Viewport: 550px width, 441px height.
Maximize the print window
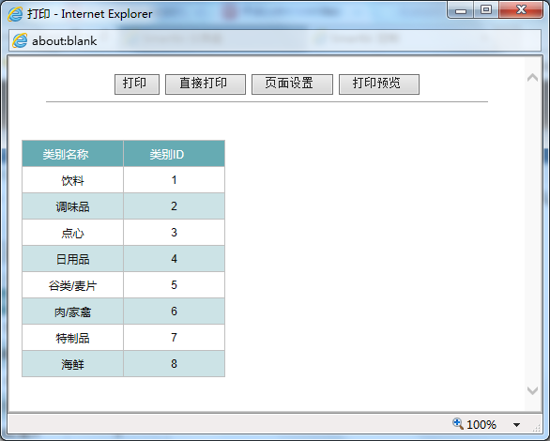point(486,9)
